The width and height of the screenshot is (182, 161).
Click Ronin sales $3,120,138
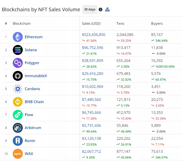click(x=91, y=138)
